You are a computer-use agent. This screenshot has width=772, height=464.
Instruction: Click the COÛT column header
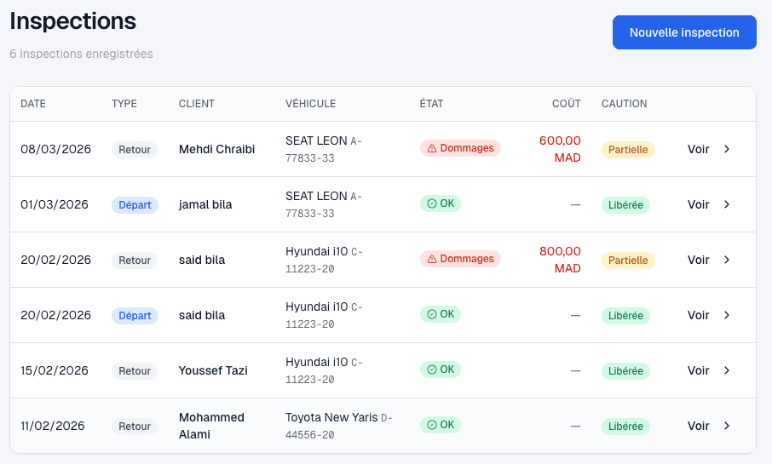click(x=566, y=104)
